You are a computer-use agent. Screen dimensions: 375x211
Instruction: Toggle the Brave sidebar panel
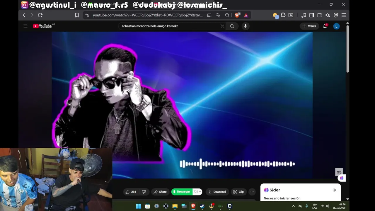(x=312, y=15)
